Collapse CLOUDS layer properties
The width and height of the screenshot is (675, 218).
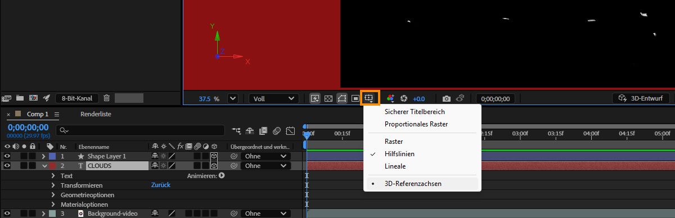coord(44,166)
